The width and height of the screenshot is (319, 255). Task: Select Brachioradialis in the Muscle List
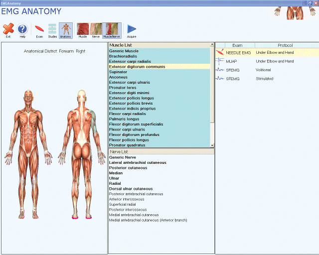pyautogui.click(x=125, y=56)
